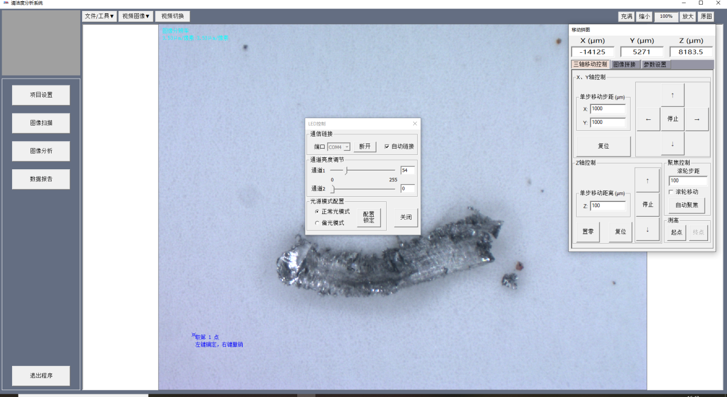Switch to the 图像拼接 tab

(x=624, y=64)
